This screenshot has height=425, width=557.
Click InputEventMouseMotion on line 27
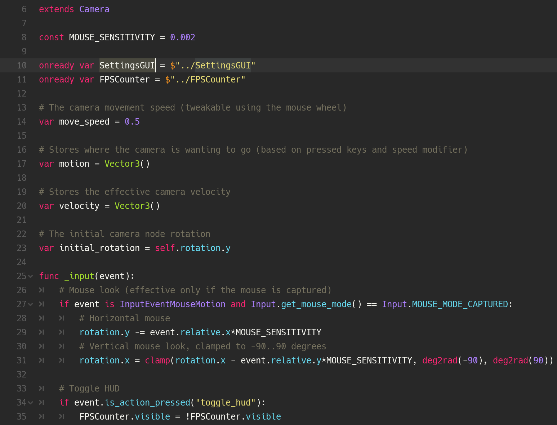[x=173, y=304]
